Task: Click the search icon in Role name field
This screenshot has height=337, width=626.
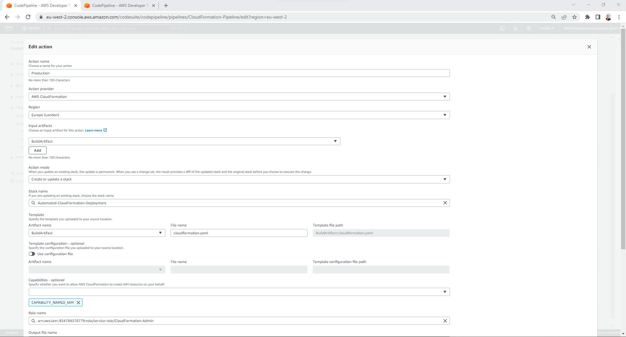Action: (33, 321)
